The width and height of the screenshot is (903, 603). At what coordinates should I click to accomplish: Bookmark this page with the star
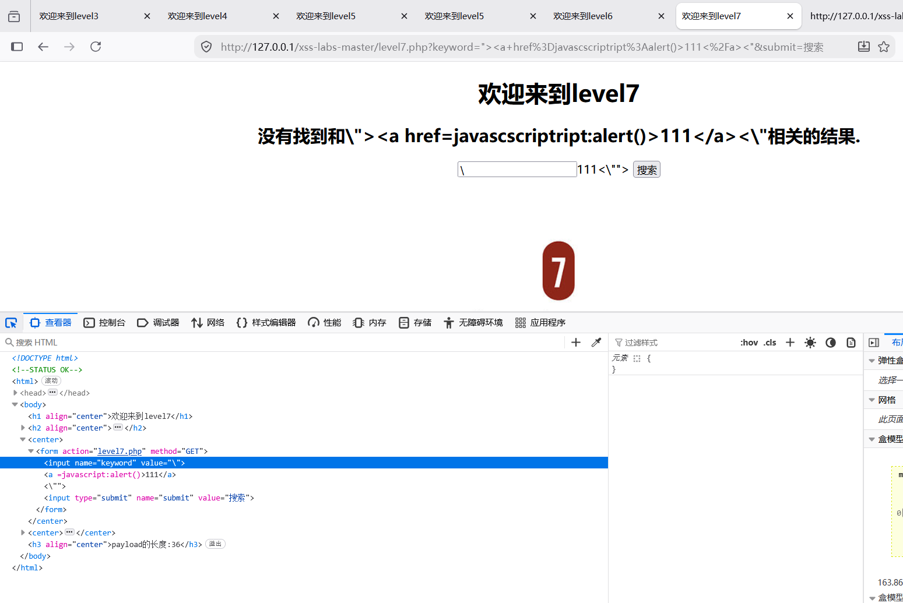tap(884, 47)
